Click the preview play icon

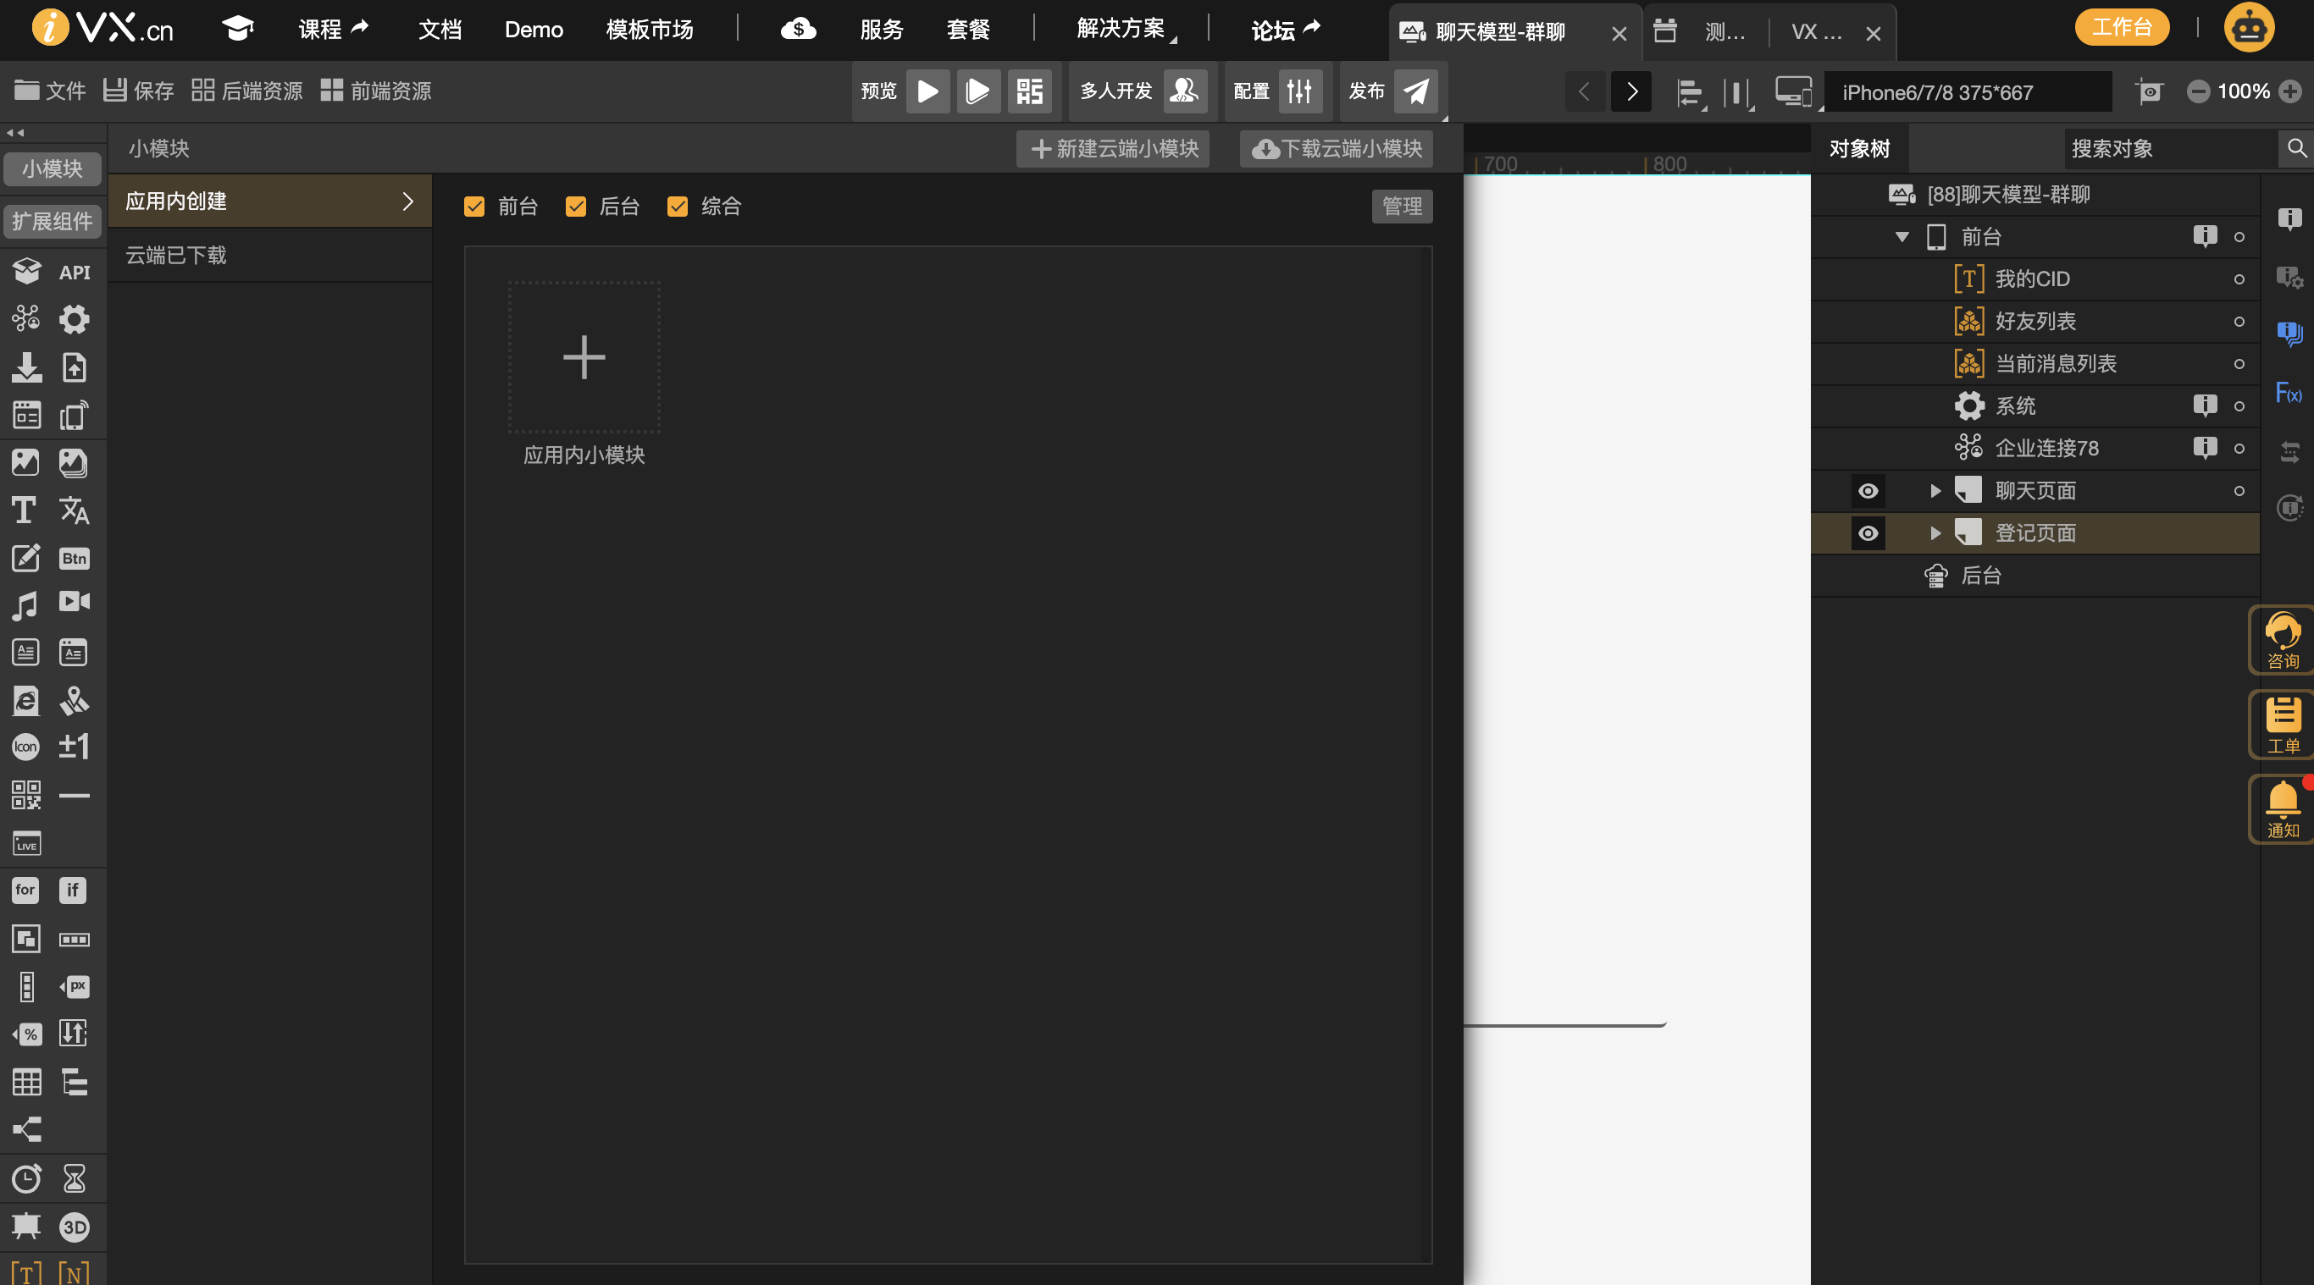(927, 91)
